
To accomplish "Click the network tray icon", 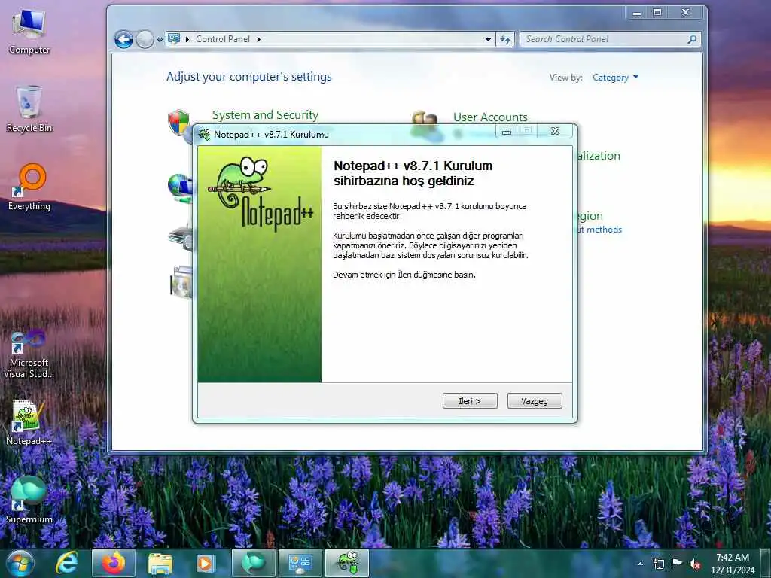I will pyautogui.click(x=658, y=564).
